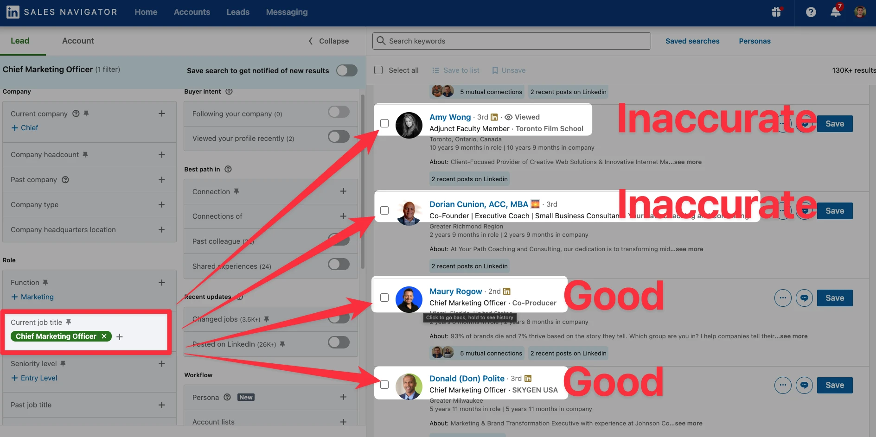The height and width of the screenshot is (437, 876).
Task: Enable Posted on LinkedIn toggle
Action: pos(339,342)
